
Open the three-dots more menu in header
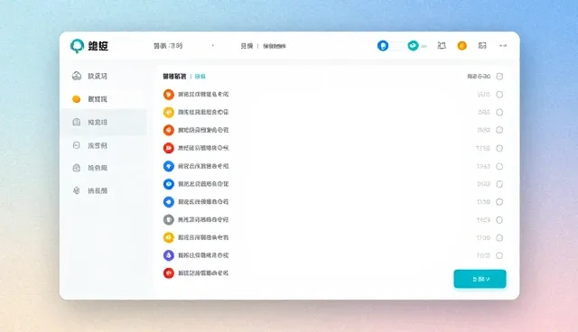[x=503, y=46]
